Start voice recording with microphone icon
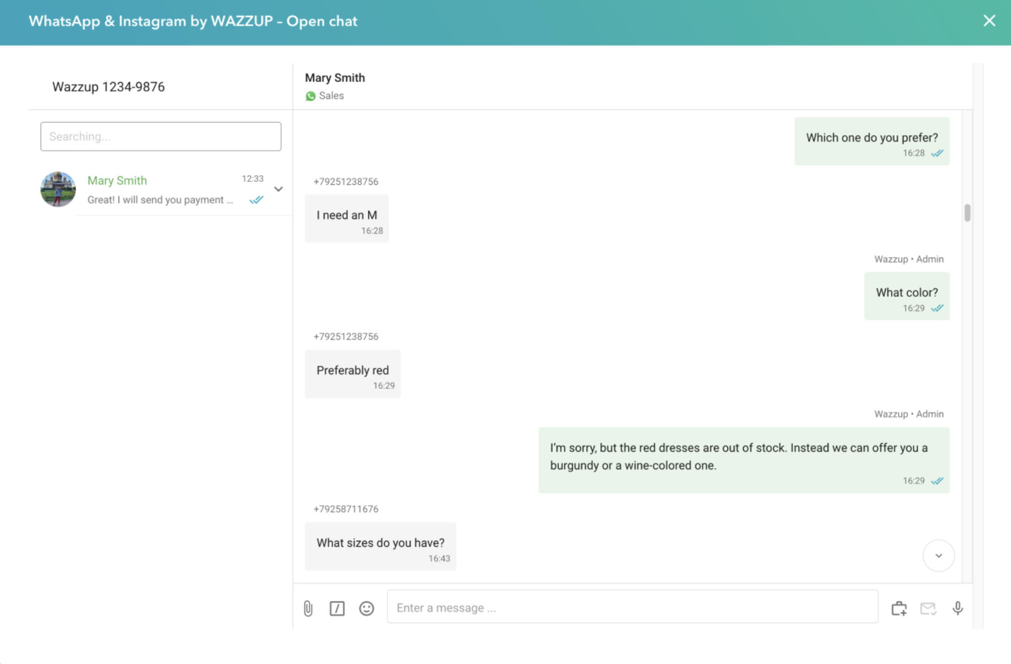 [958, 608]
